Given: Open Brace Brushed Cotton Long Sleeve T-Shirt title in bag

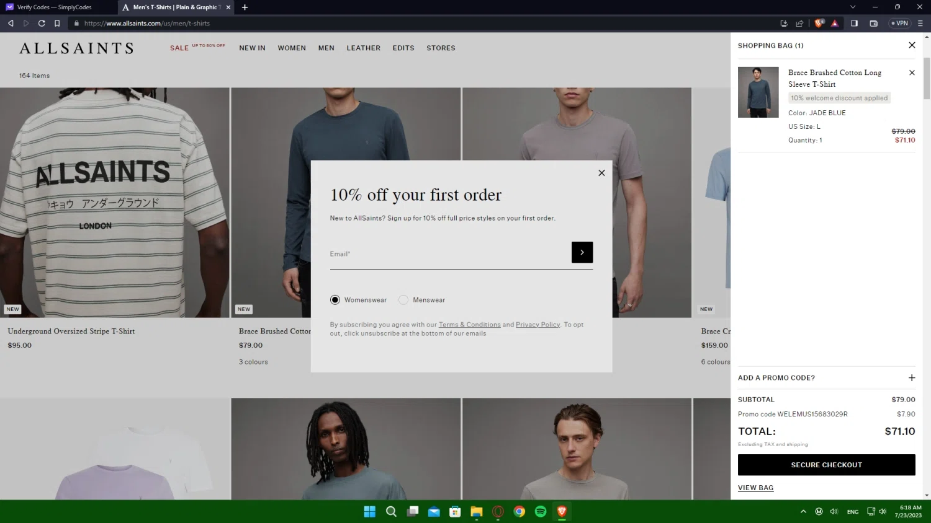Looking at the screenshot, I should pos(835,78).
